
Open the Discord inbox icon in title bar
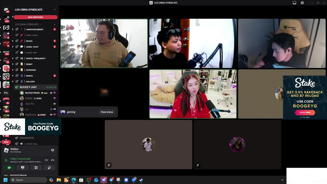pos(294,3)
